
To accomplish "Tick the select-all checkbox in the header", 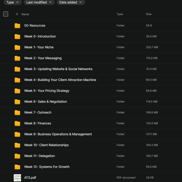I will (5, 14).
